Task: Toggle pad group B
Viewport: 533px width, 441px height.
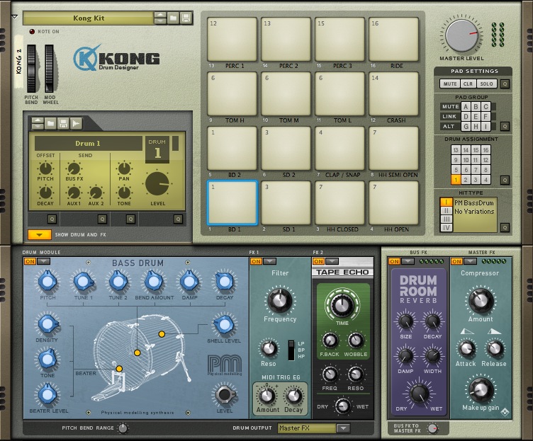Action: pos(476,107)
